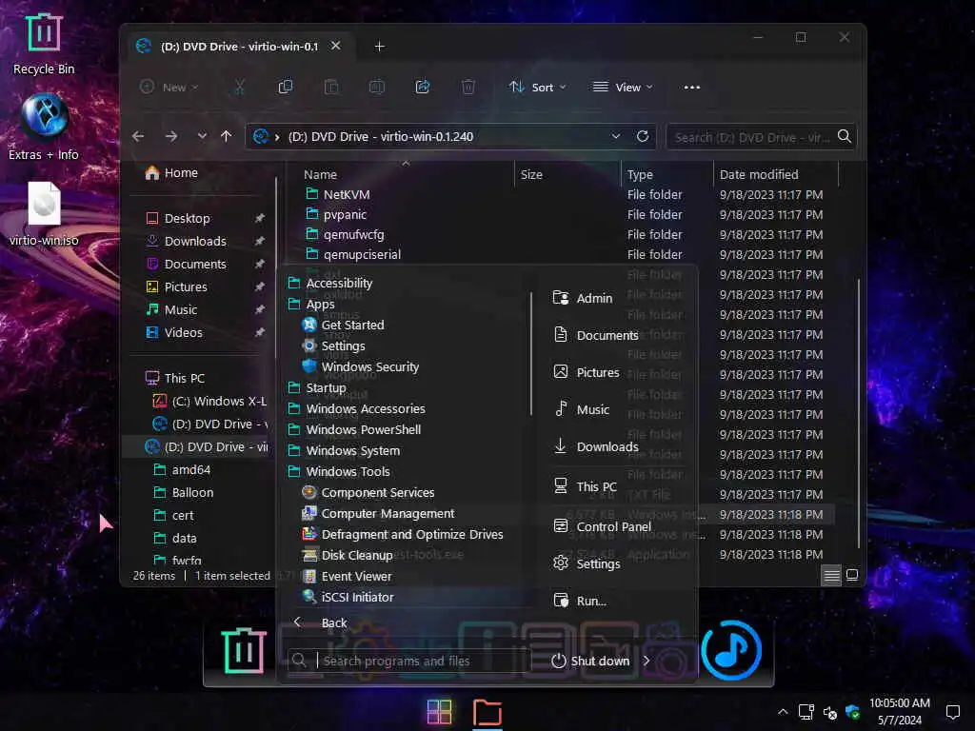Click the Cut scissors icon in the toolbar
The height and width of the screenshot is (731, 975).
[x=239, y=87]
